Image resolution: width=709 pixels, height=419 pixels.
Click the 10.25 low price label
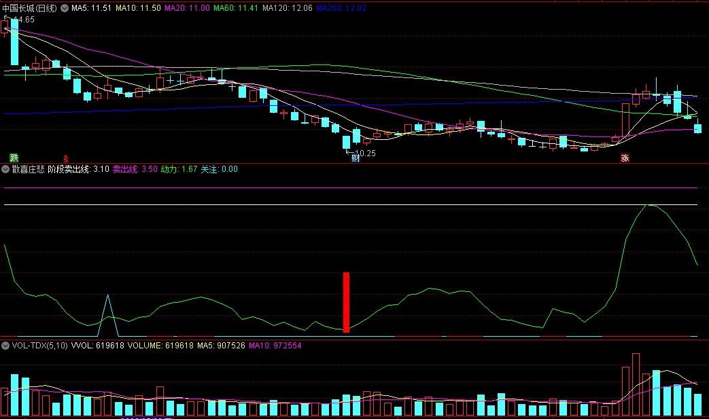[x=365, y=153]
